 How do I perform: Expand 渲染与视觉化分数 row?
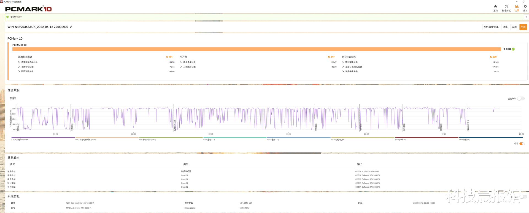(343, 67)
